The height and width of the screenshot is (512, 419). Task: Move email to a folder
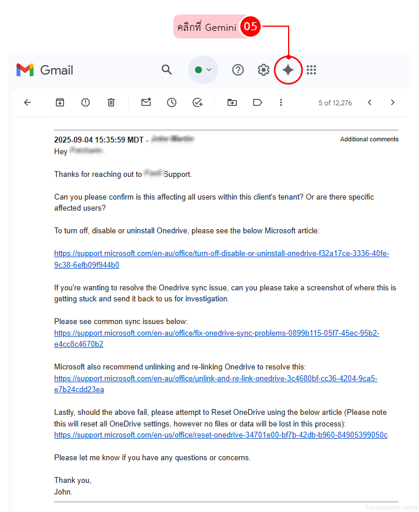232,102
